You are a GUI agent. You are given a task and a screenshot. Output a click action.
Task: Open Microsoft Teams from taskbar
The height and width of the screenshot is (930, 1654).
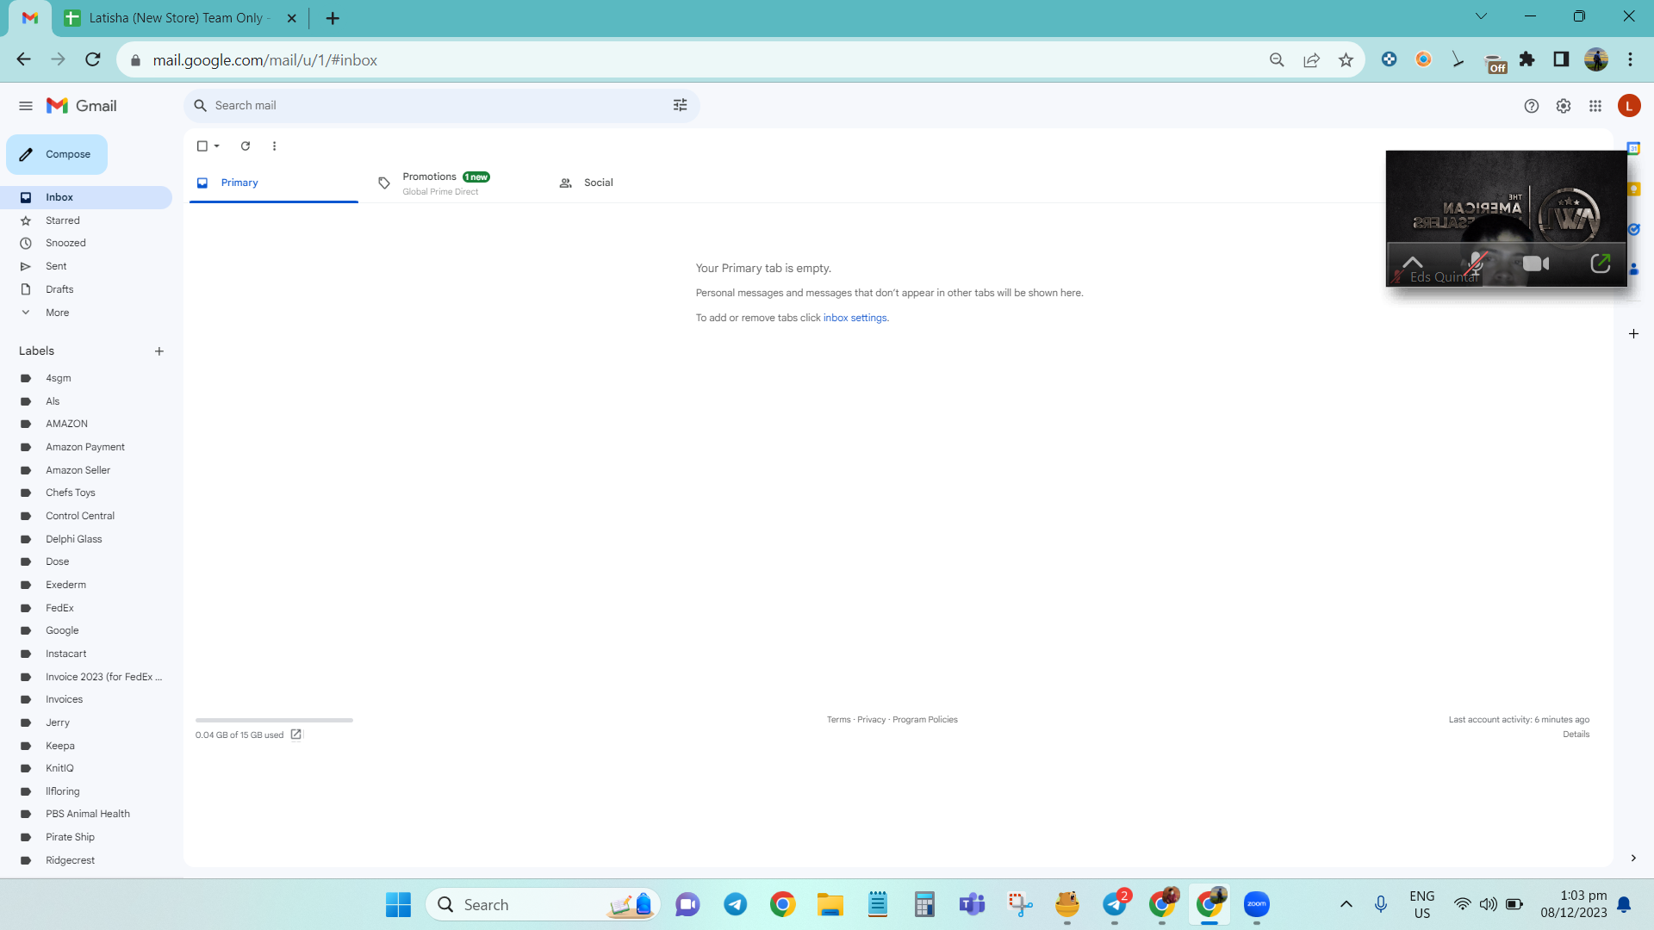point(972,904)
